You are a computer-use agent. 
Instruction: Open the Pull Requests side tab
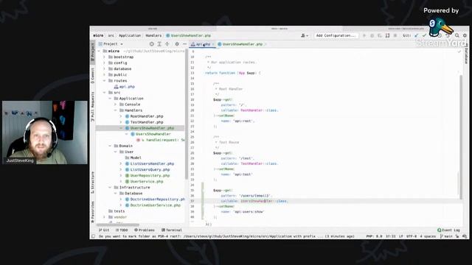click(x=93, y=107)
